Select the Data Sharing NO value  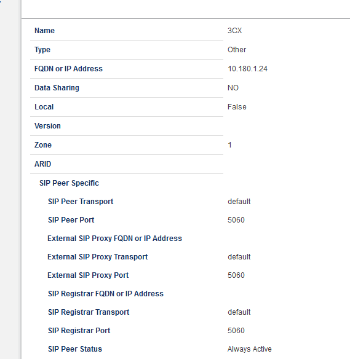coord(233,88)
